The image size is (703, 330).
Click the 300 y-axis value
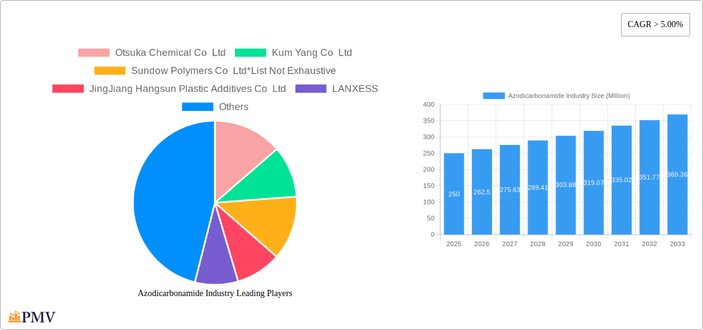click(x=429, y=137)
